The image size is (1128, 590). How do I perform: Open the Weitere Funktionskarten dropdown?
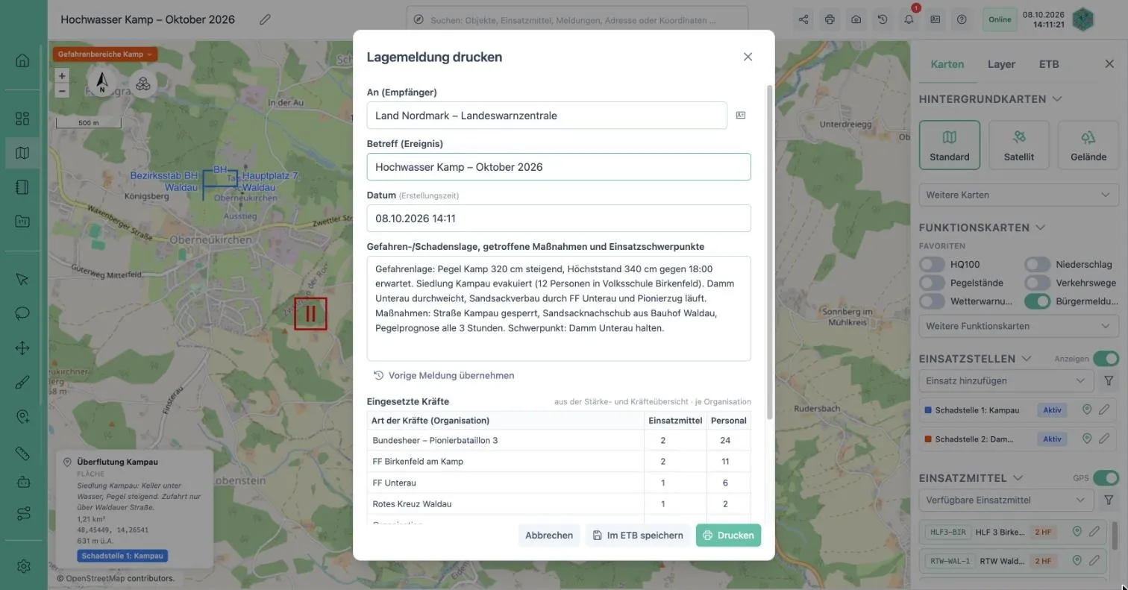pyautogui.click(x=1018, y=326)
